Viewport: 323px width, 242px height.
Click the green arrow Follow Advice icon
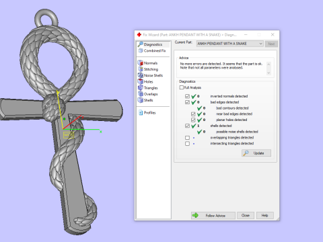pos(195,215)
